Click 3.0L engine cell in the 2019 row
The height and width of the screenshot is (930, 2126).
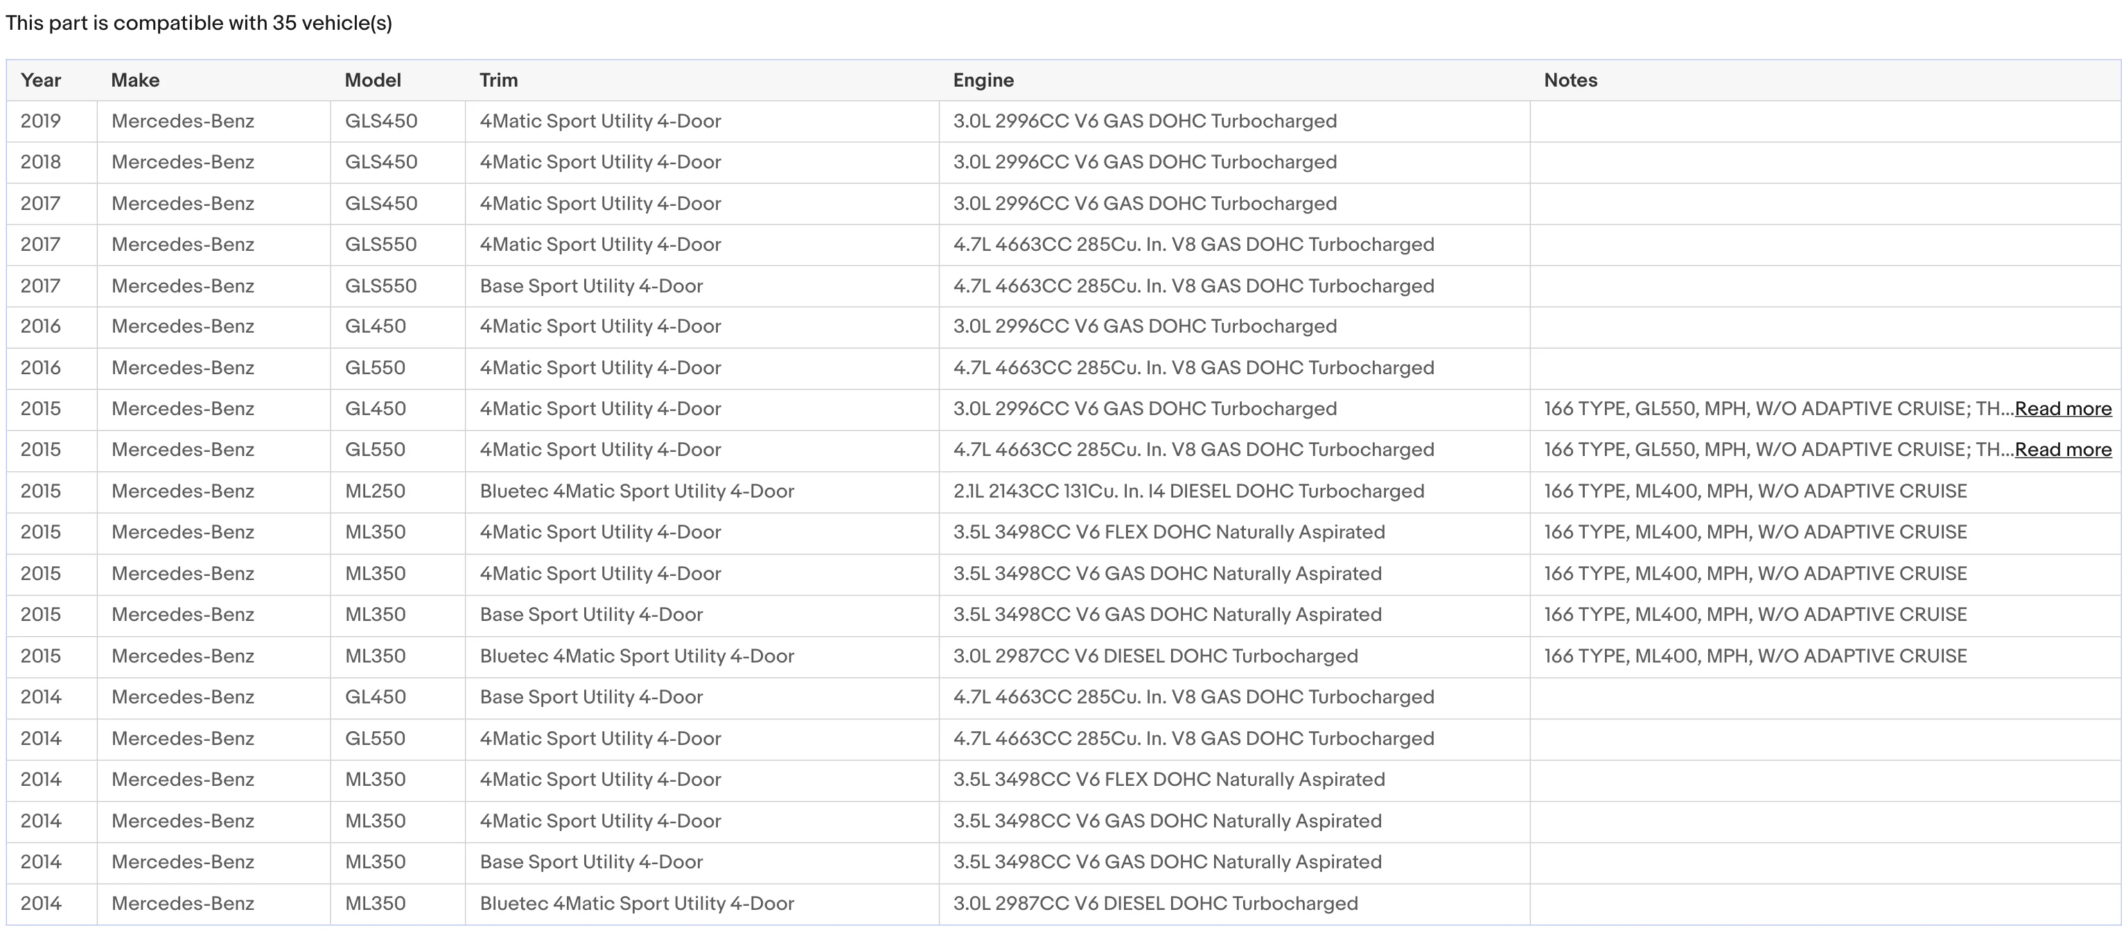[1235, 121]
